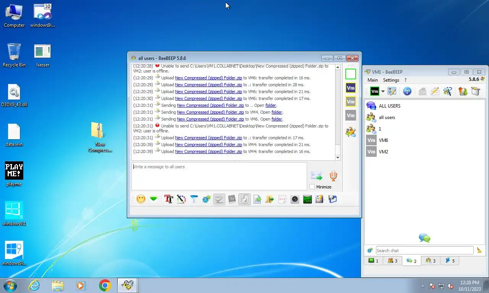This screenshot has height=293, width=489.
Task: Open the Main menu in VM1 window
Action: tap(372, 80)
